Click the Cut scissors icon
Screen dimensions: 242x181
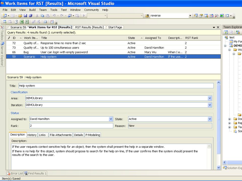pos(37,16)
